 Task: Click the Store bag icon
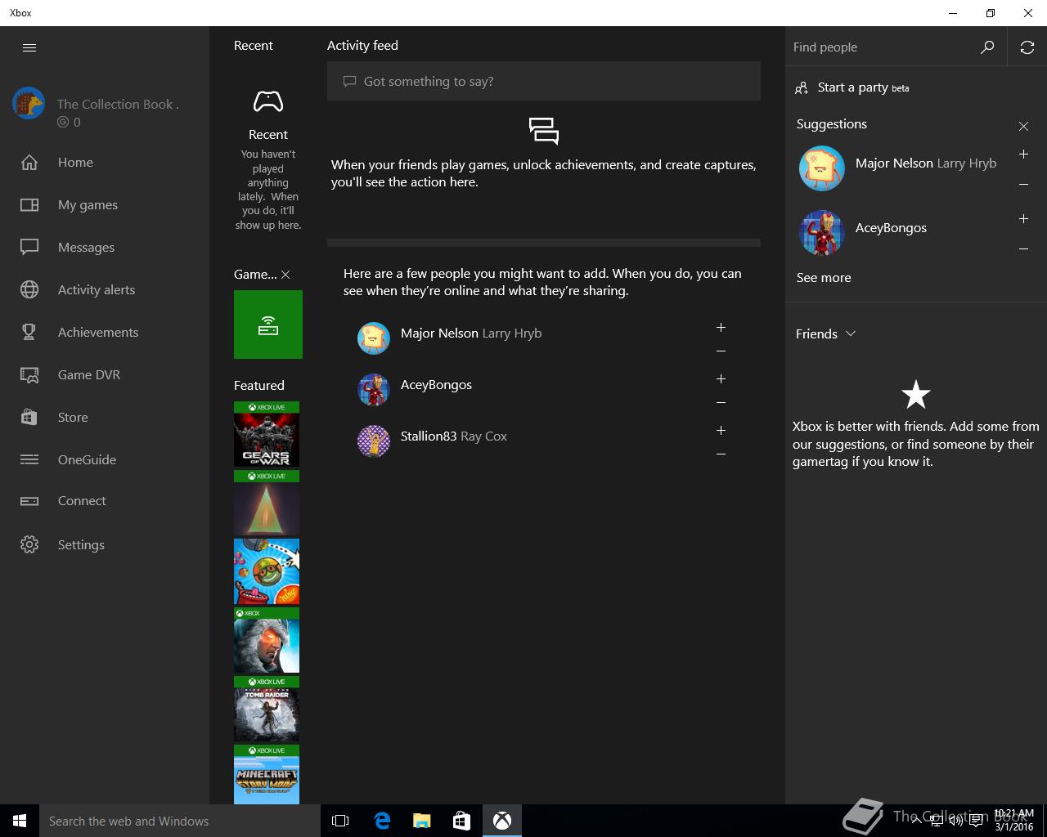click(x=29, y=417)
